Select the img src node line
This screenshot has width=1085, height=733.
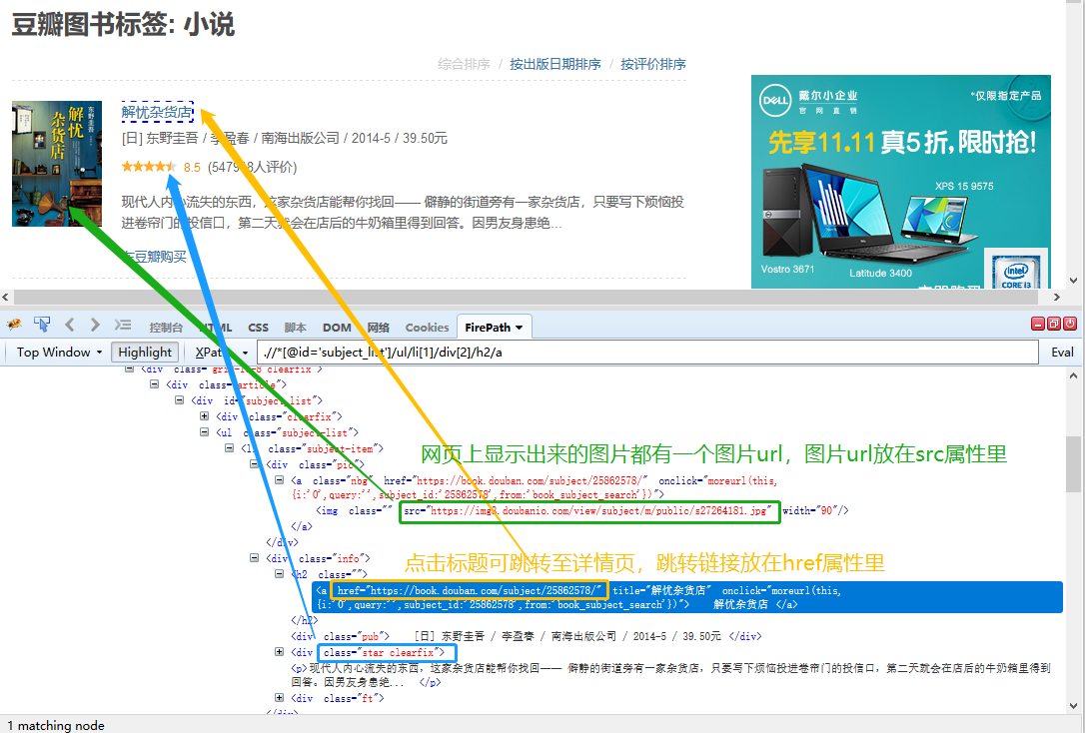point(581,511)
